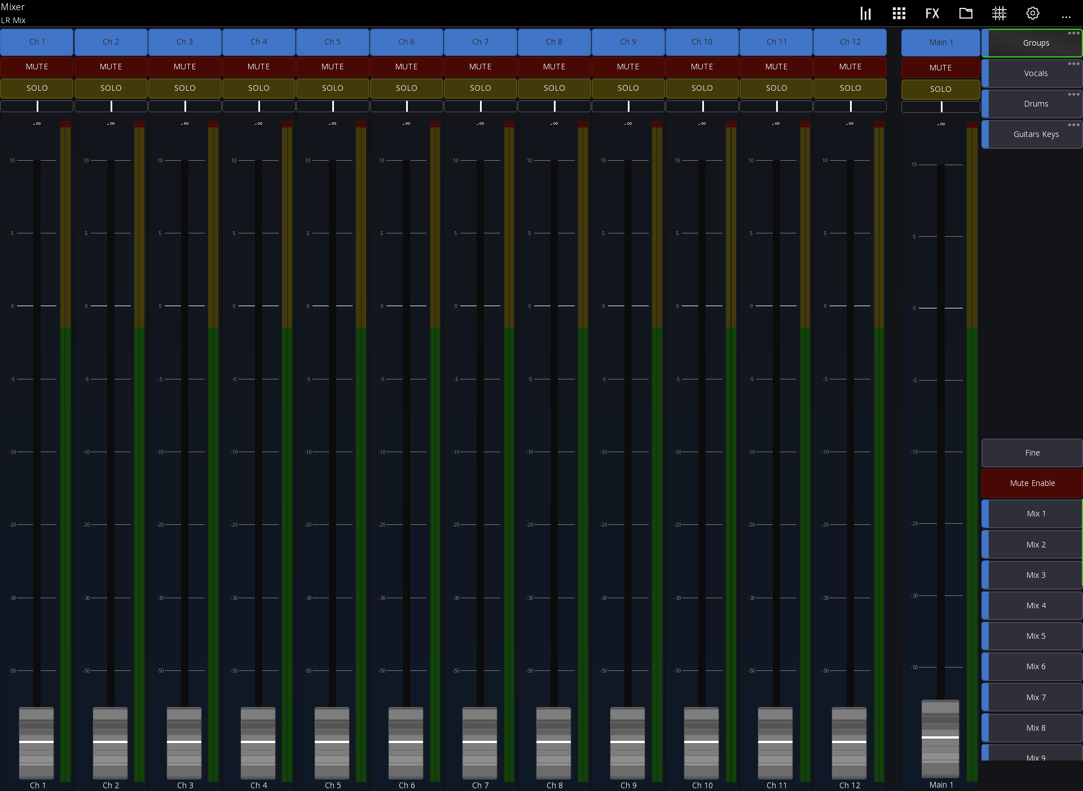The height and width of the screenshot is (791, 1083).
Task: Select the Vocals group
Action: click(1032, 73)
